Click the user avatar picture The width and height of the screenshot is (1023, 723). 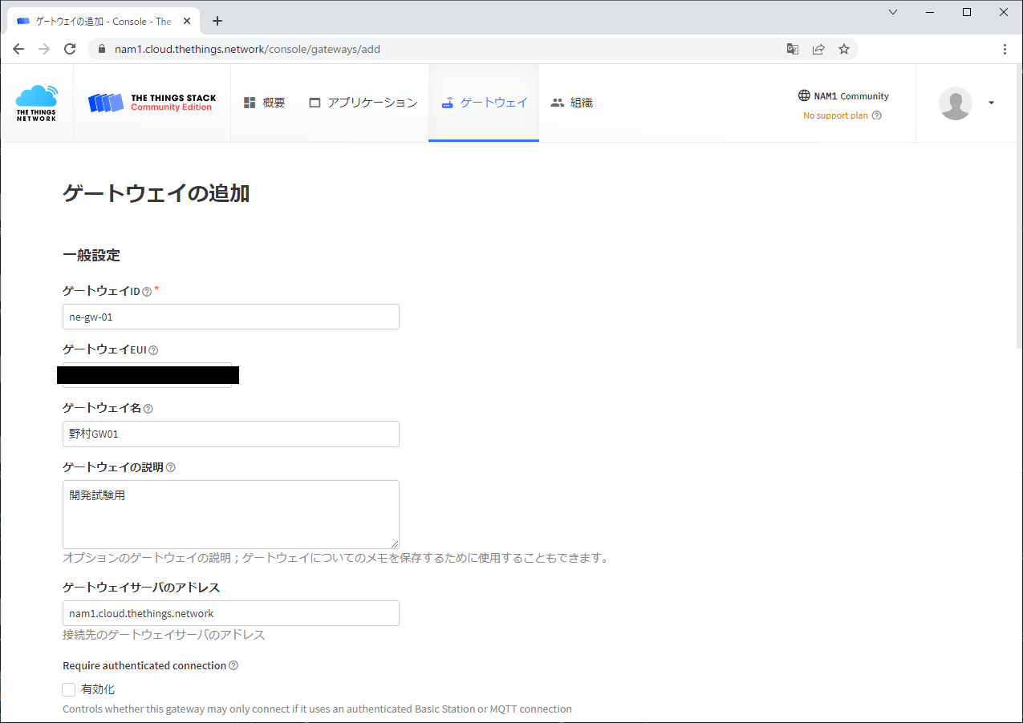955,103
